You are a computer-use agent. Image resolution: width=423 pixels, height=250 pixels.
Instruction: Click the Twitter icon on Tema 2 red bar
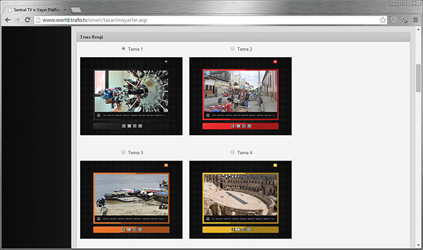pyautogui.click(x=238, y=126)
